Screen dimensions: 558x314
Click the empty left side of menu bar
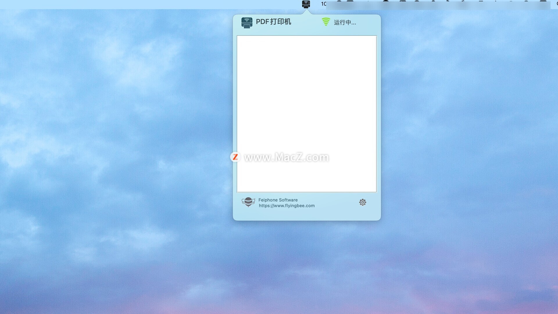coord(116,4)
